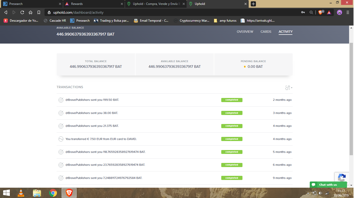Screen dimensions: 354x198
Task: Click the icon beside the 118.765928358927619474 BAT transaction
Action: pos(61,152)
